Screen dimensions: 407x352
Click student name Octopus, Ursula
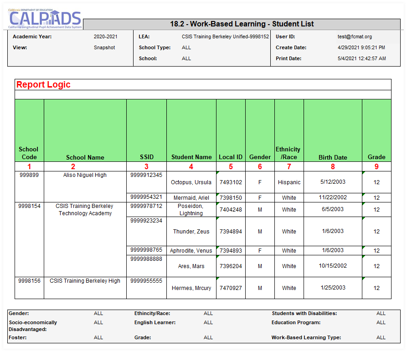coord(191,182)
